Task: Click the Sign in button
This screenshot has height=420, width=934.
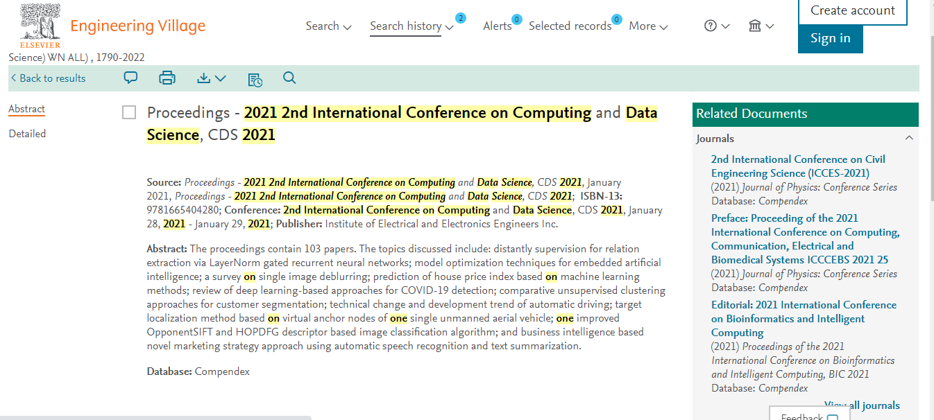Action: click(x=830, y=39)
